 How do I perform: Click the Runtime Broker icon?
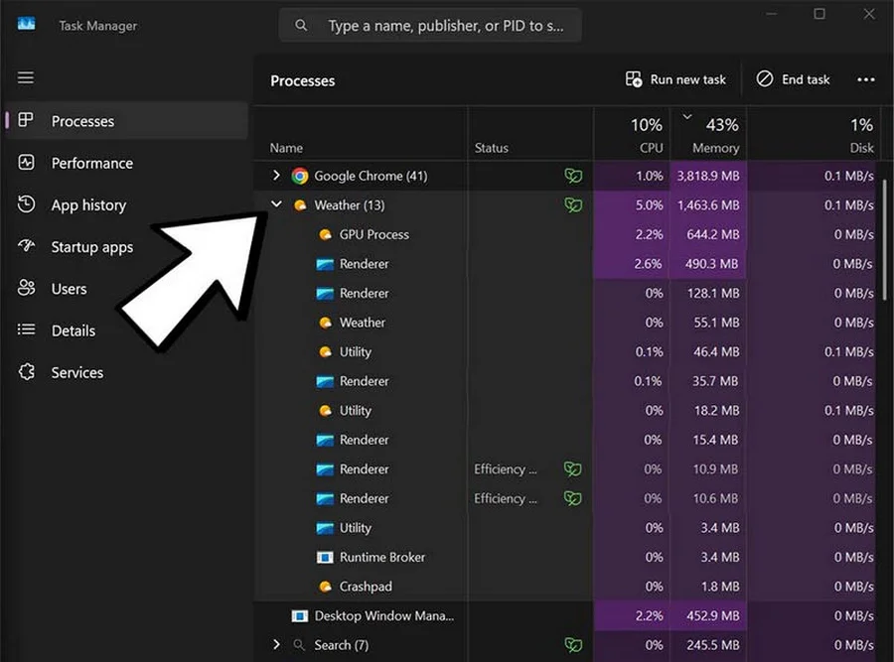click(325, 557)
